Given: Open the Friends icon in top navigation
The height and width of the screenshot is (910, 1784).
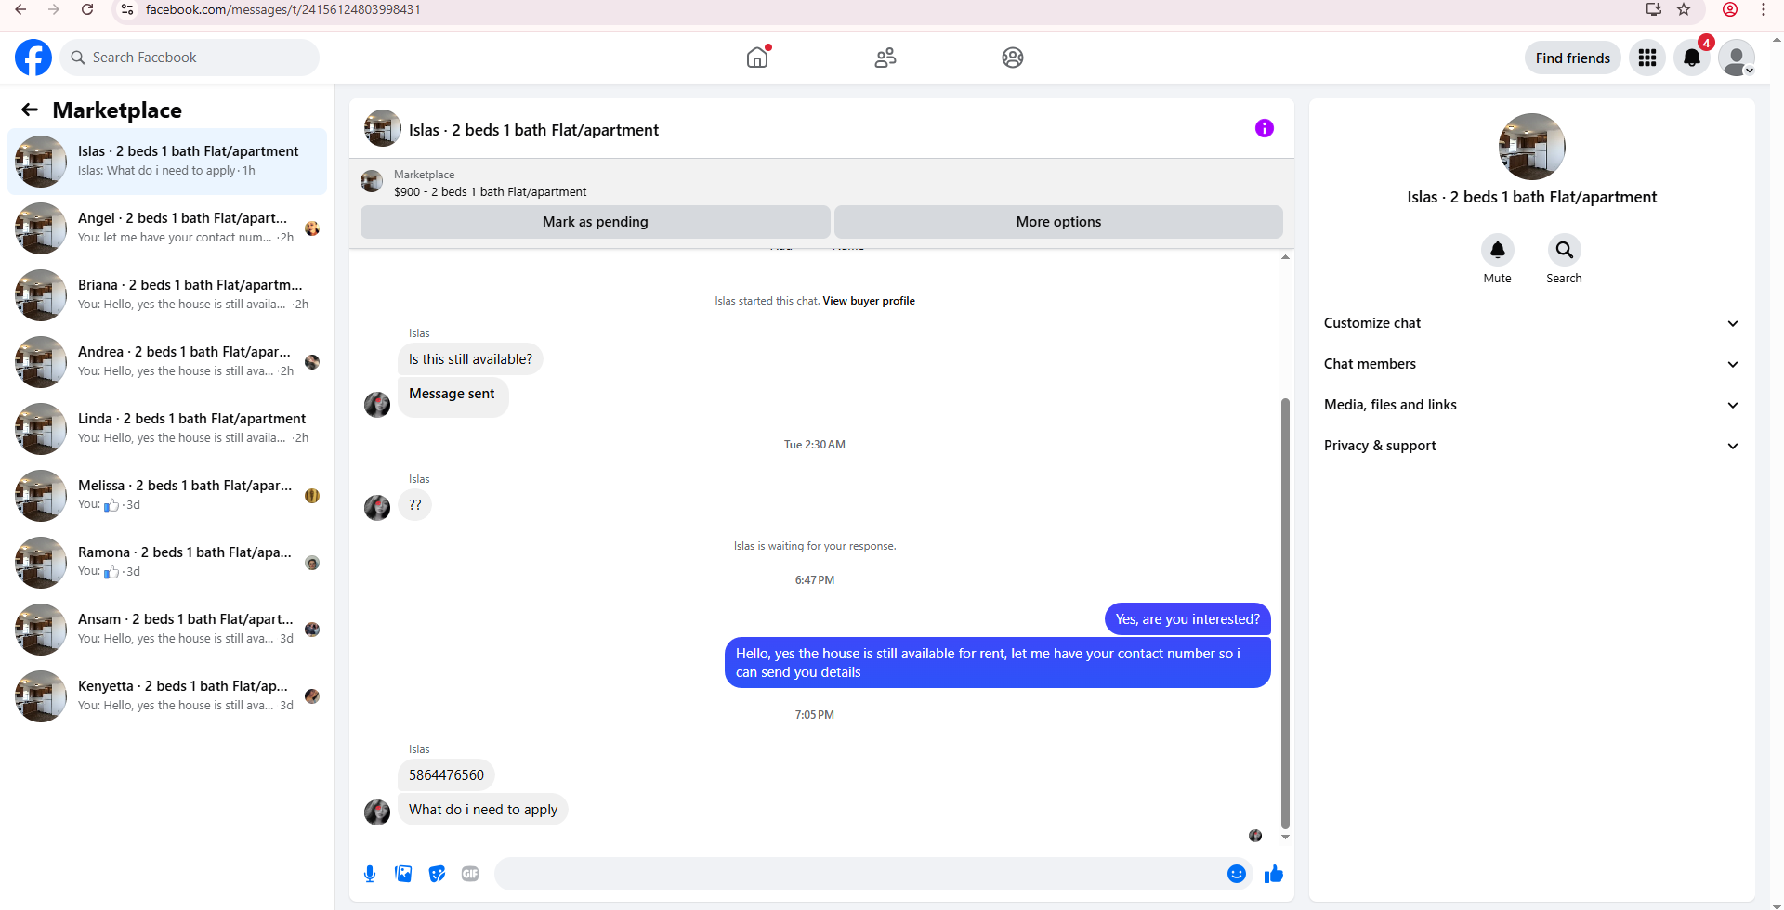Looking at the screenshot, I should coord(885,58).
